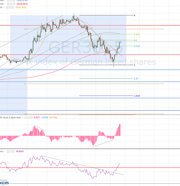Select the Fibonacci 1 level label

pos(134,65)
